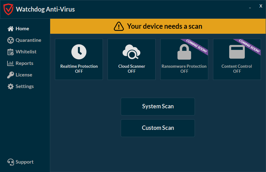Close the Watchdog Anti-Virus window

(x=261, y=6)
